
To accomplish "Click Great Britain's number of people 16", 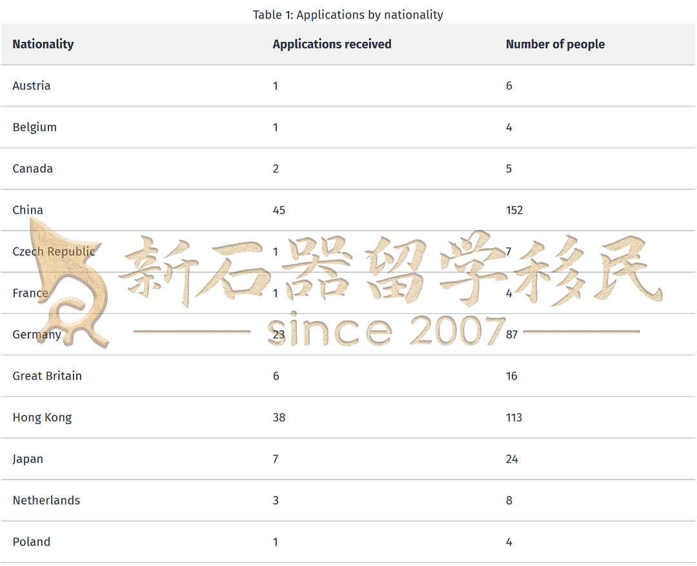I will pyautogui.click(x=512, y=376).
